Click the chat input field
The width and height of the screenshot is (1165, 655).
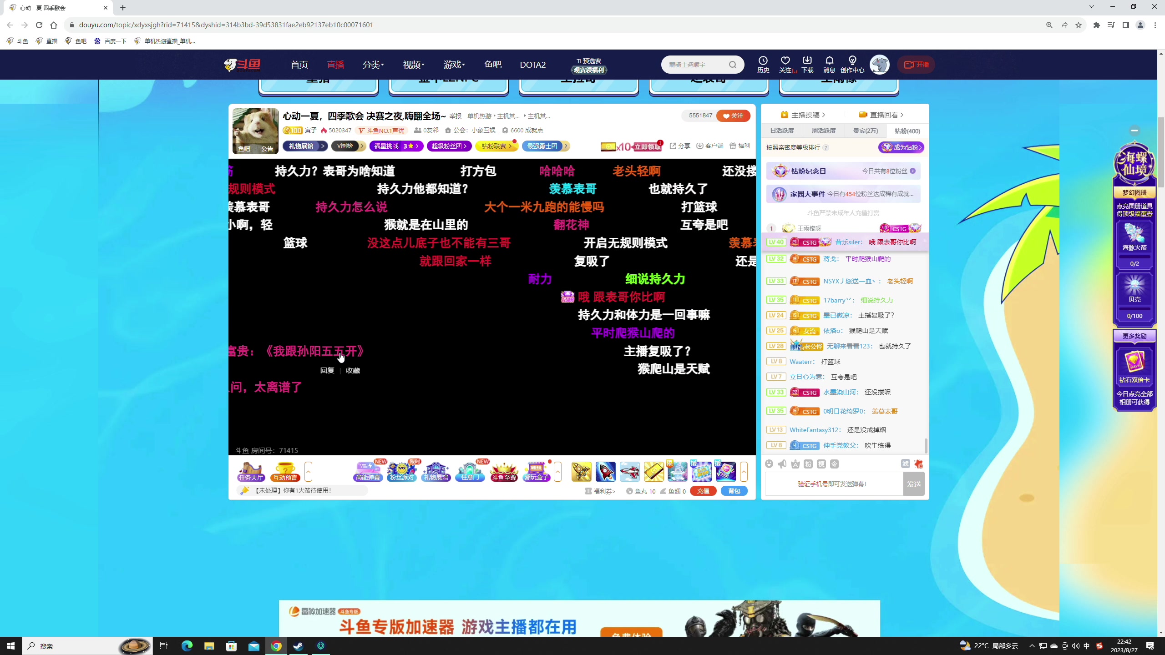tap(833, 484)
